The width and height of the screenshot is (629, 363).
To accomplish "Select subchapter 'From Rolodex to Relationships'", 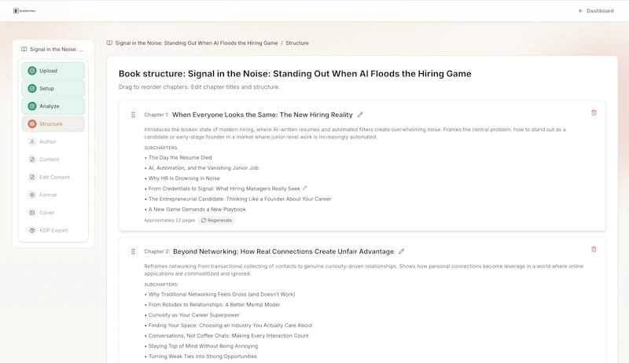I will click(214, 305).
